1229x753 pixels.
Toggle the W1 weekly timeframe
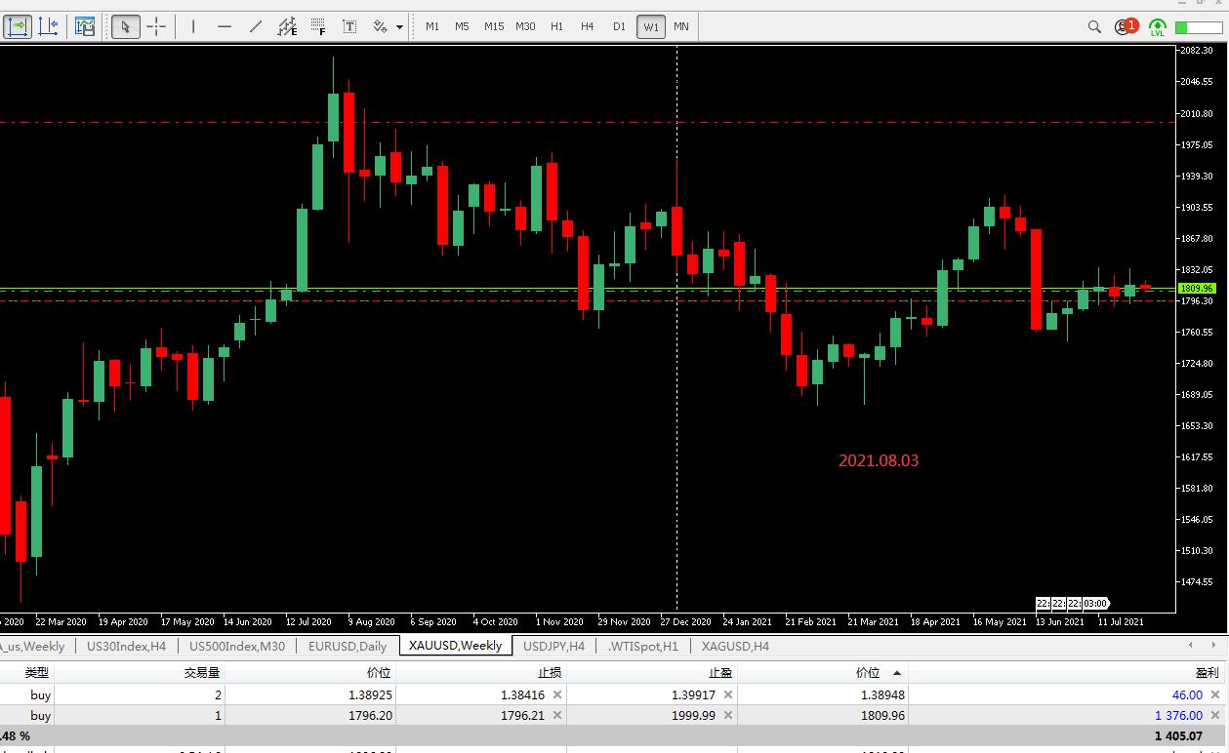[x=650, y=26]
